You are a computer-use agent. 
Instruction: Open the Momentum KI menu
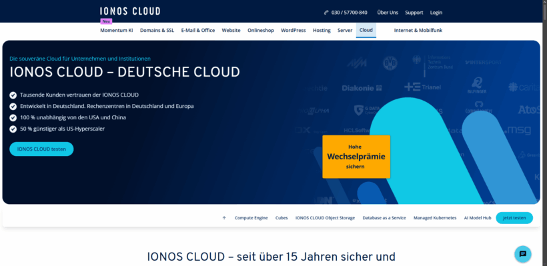point(117,30)
